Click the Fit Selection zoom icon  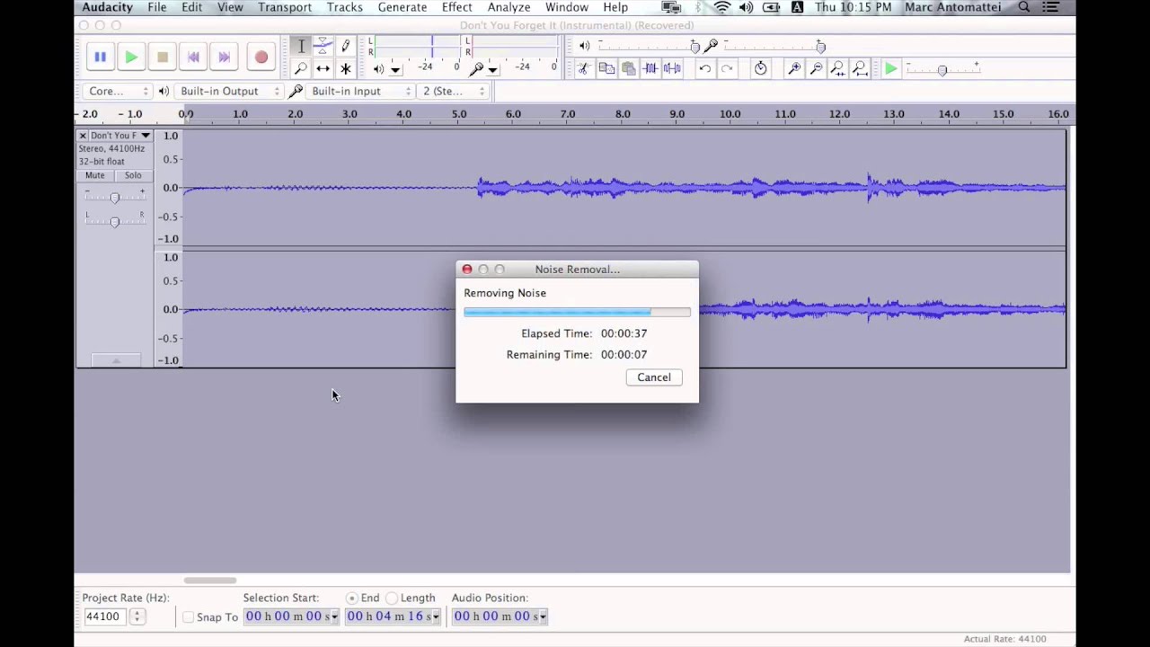[837, 68]
